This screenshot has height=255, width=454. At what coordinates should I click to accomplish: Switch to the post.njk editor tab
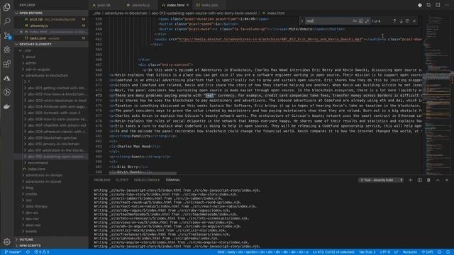pyautogui.click(x=104, y=5)
